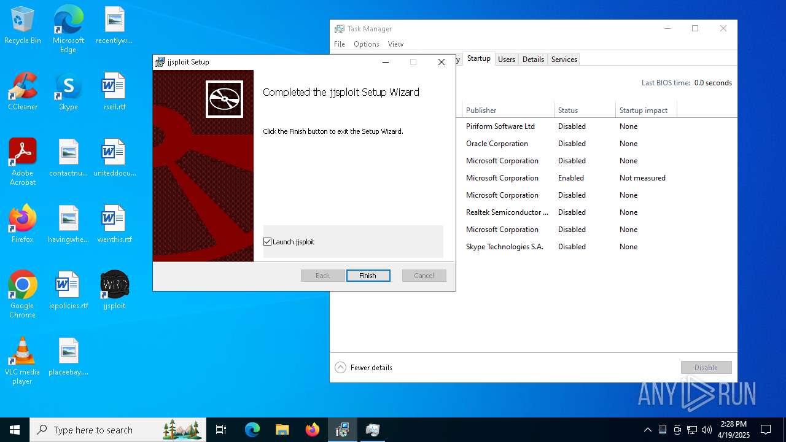Open Firefox from the taskbar
The width and height of the screenshot is (786, 442).
point(312,430)
